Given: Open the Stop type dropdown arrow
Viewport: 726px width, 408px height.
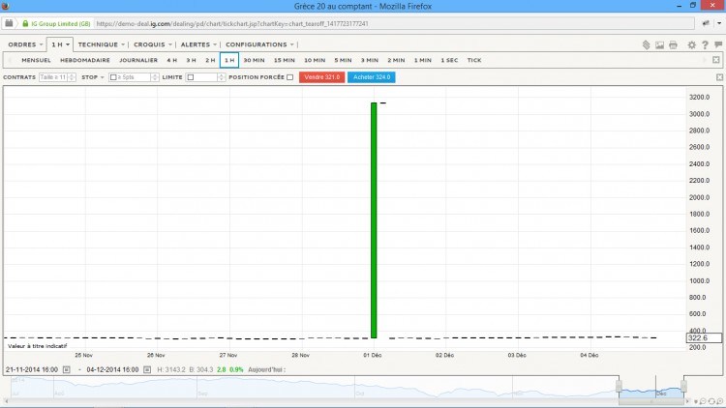Looking at the screenshot, I should click(103, 77).
